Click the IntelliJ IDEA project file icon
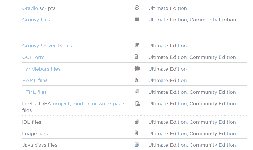Viewport: 253px width, 150px height. (137, 103)
